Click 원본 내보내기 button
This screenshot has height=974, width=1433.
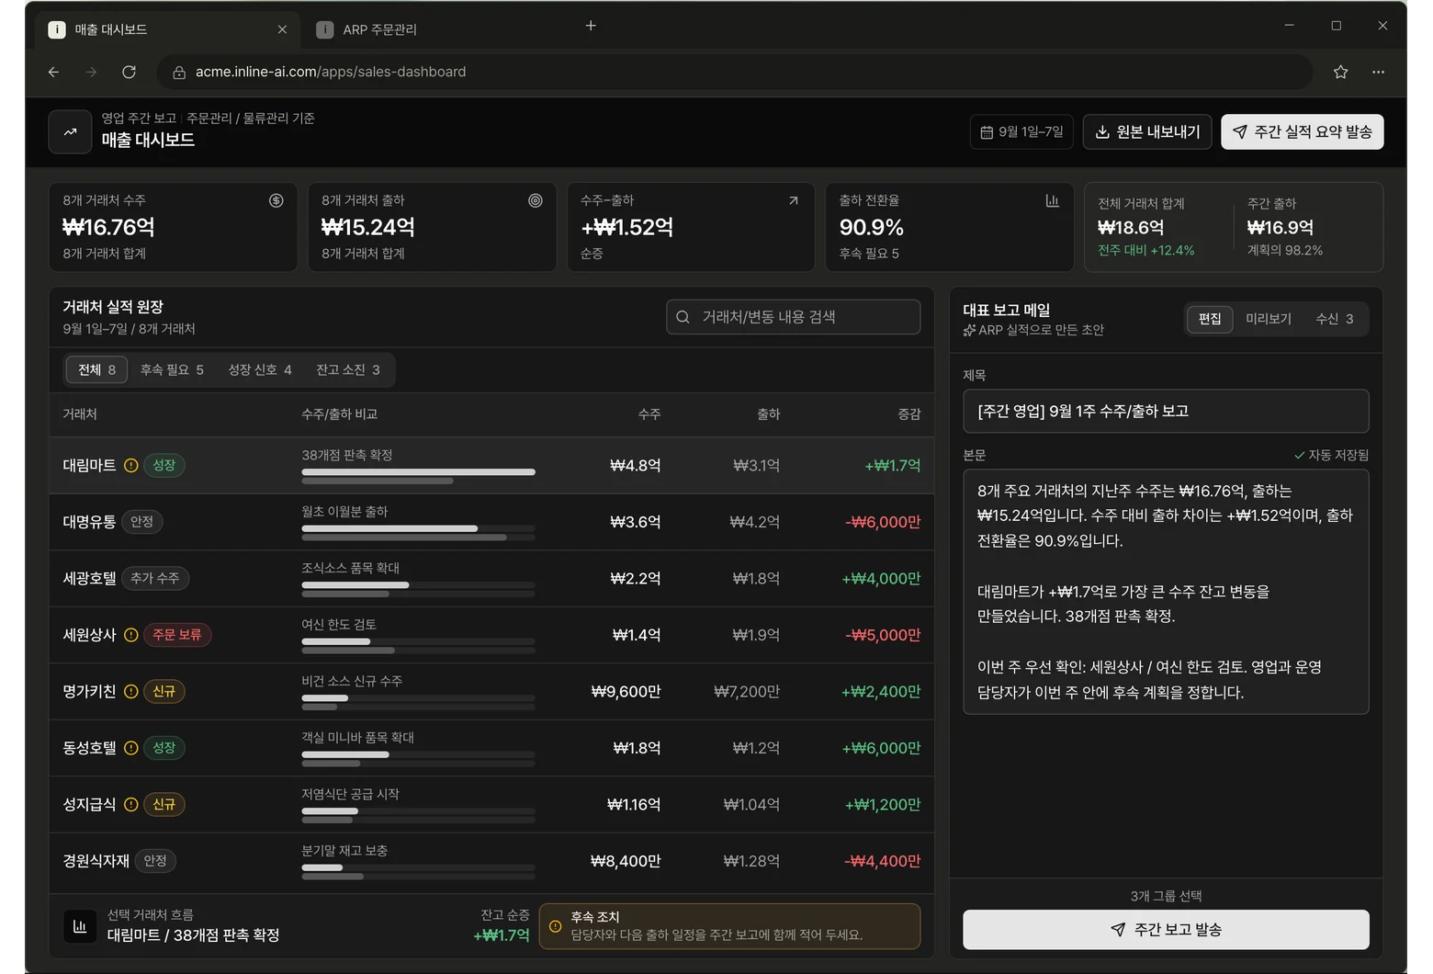click(1148, 132)
